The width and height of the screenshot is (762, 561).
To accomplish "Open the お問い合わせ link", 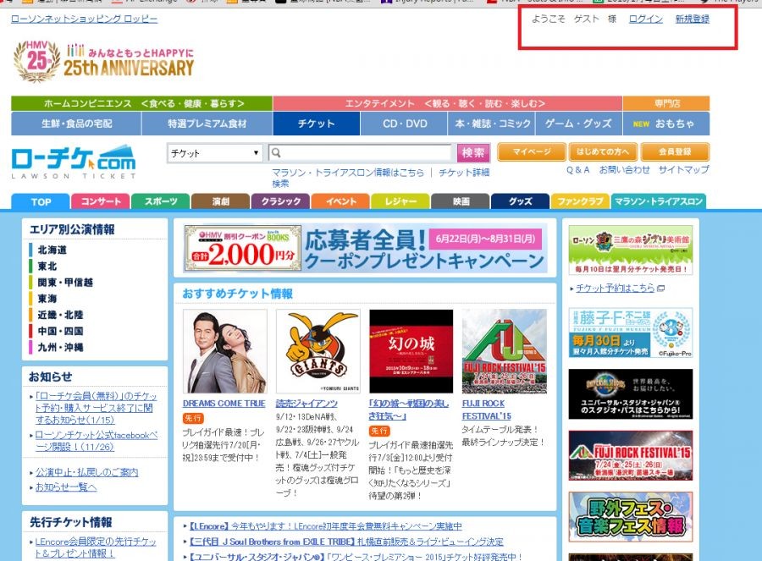I will click(x=624, y=170).
